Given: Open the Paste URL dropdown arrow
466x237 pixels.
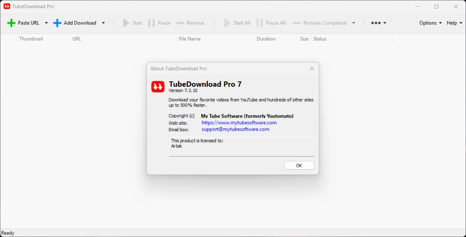Looking at the screenshot, I should (46, 23).
